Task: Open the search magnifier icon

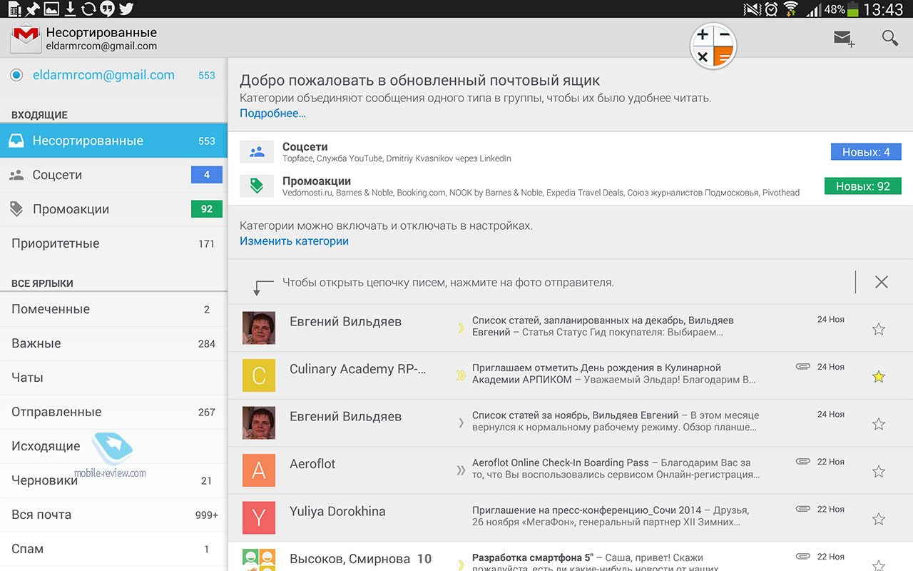Action: pyautogui.click(x=889, y=38)
